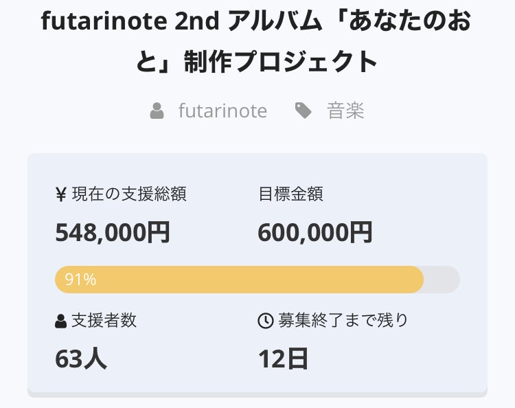Click the 目標金額 label
Screen dimensions: 515x408
[x=290, y=194]
